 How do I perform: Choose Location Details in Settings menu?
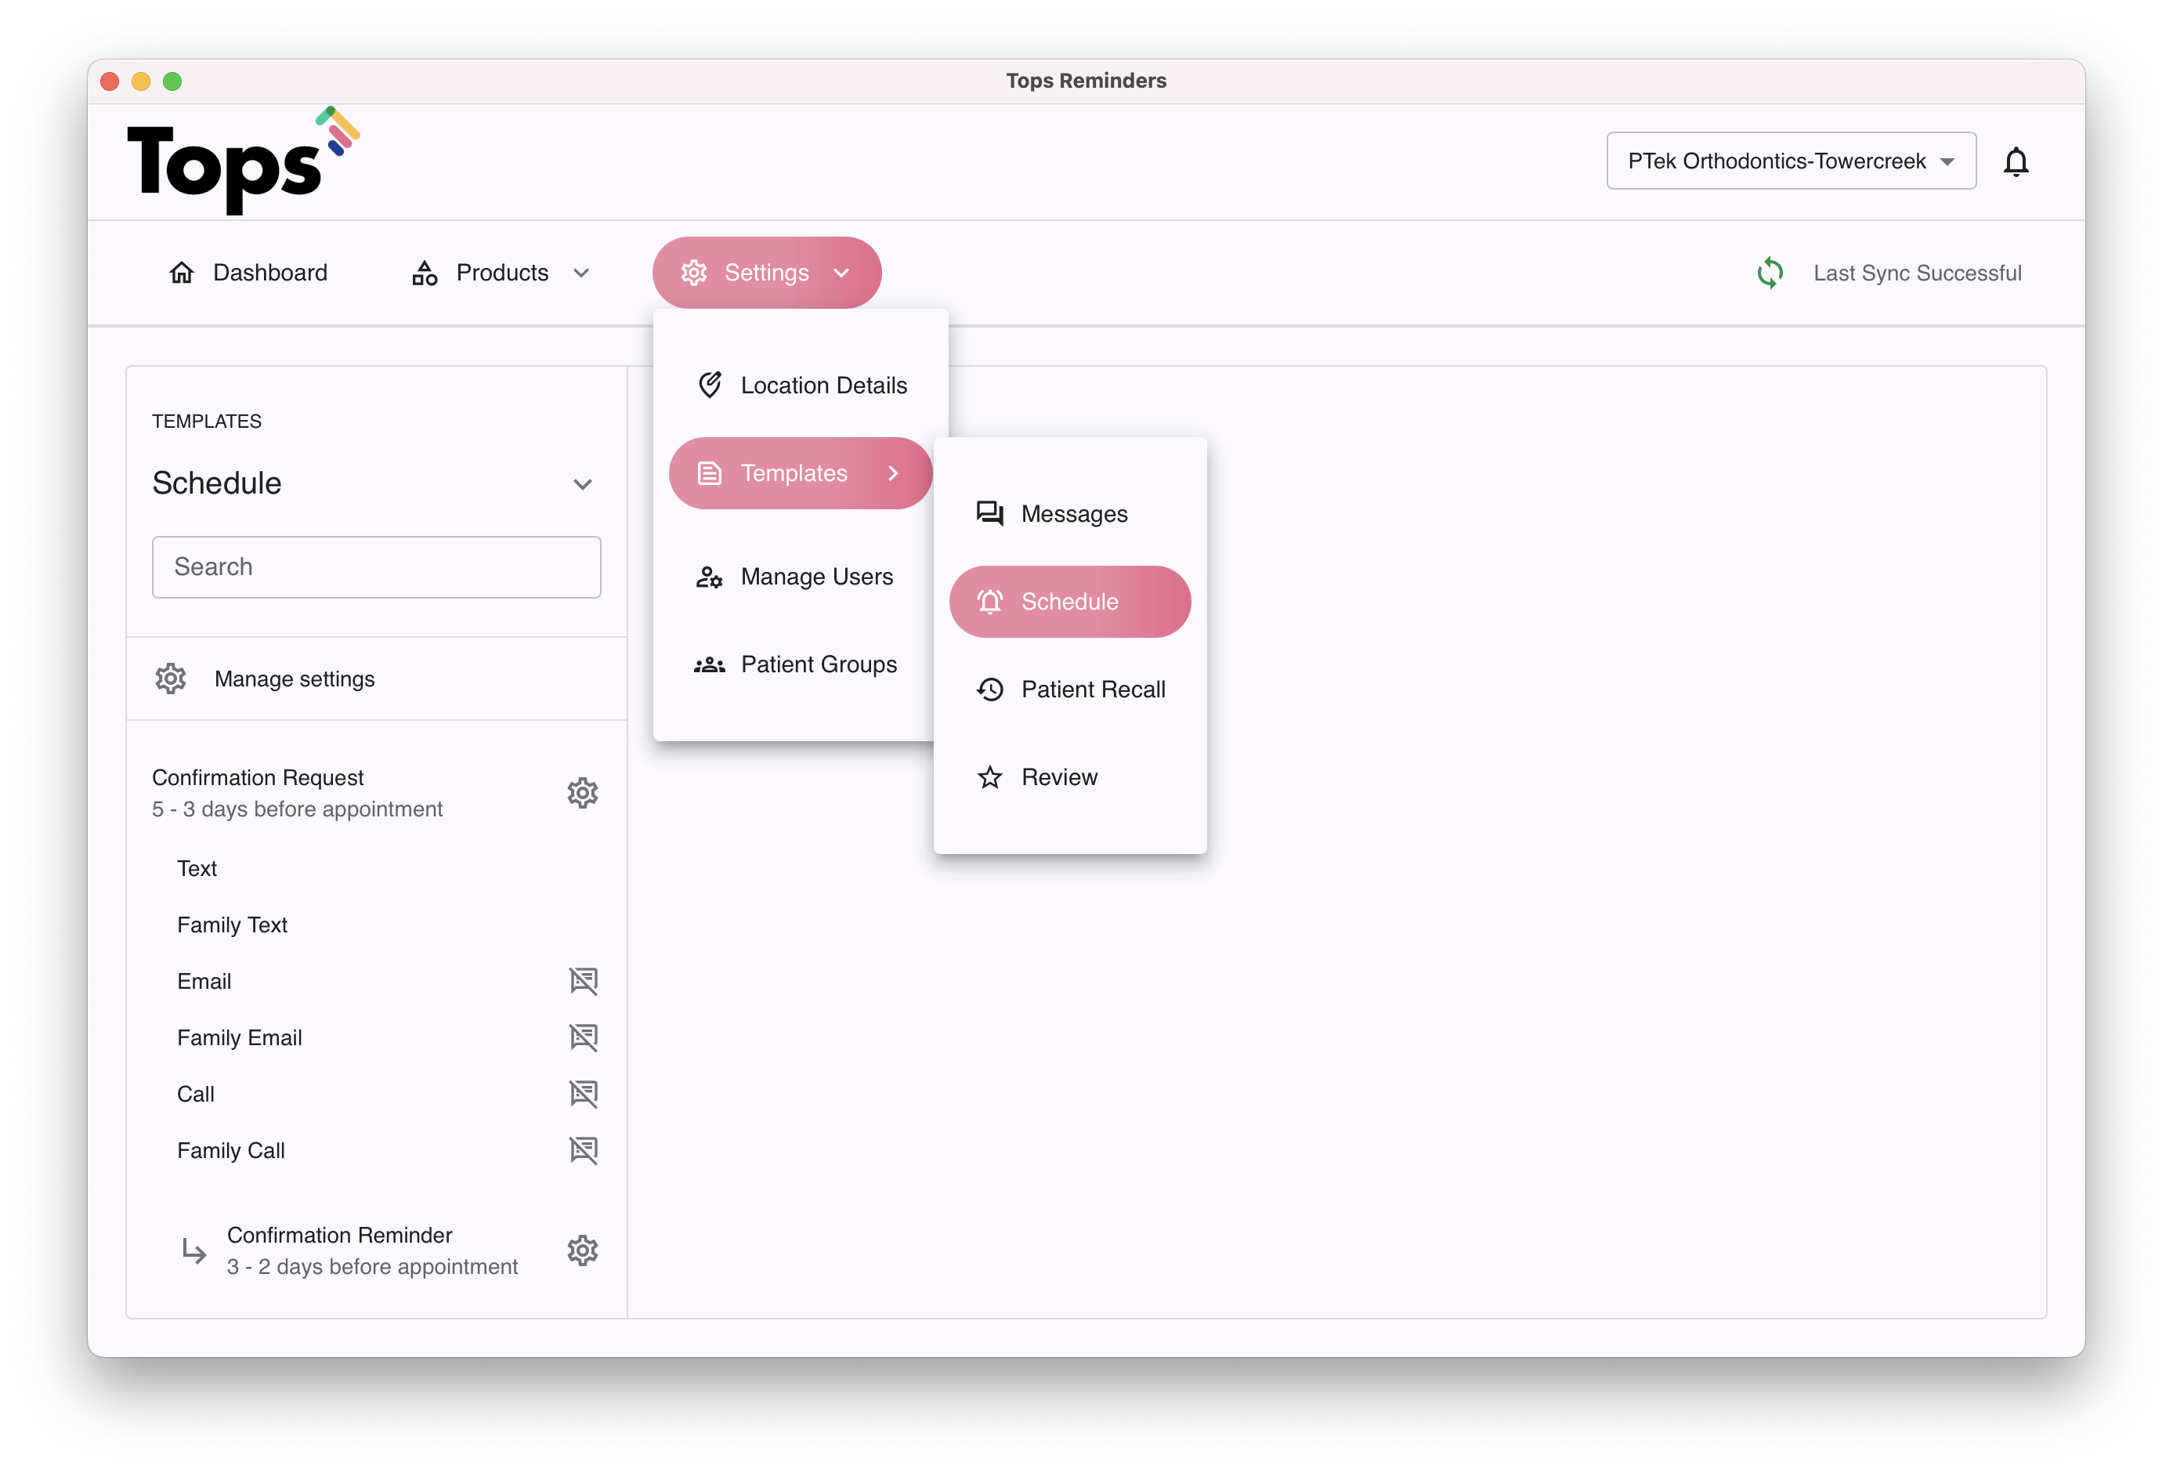822,385
